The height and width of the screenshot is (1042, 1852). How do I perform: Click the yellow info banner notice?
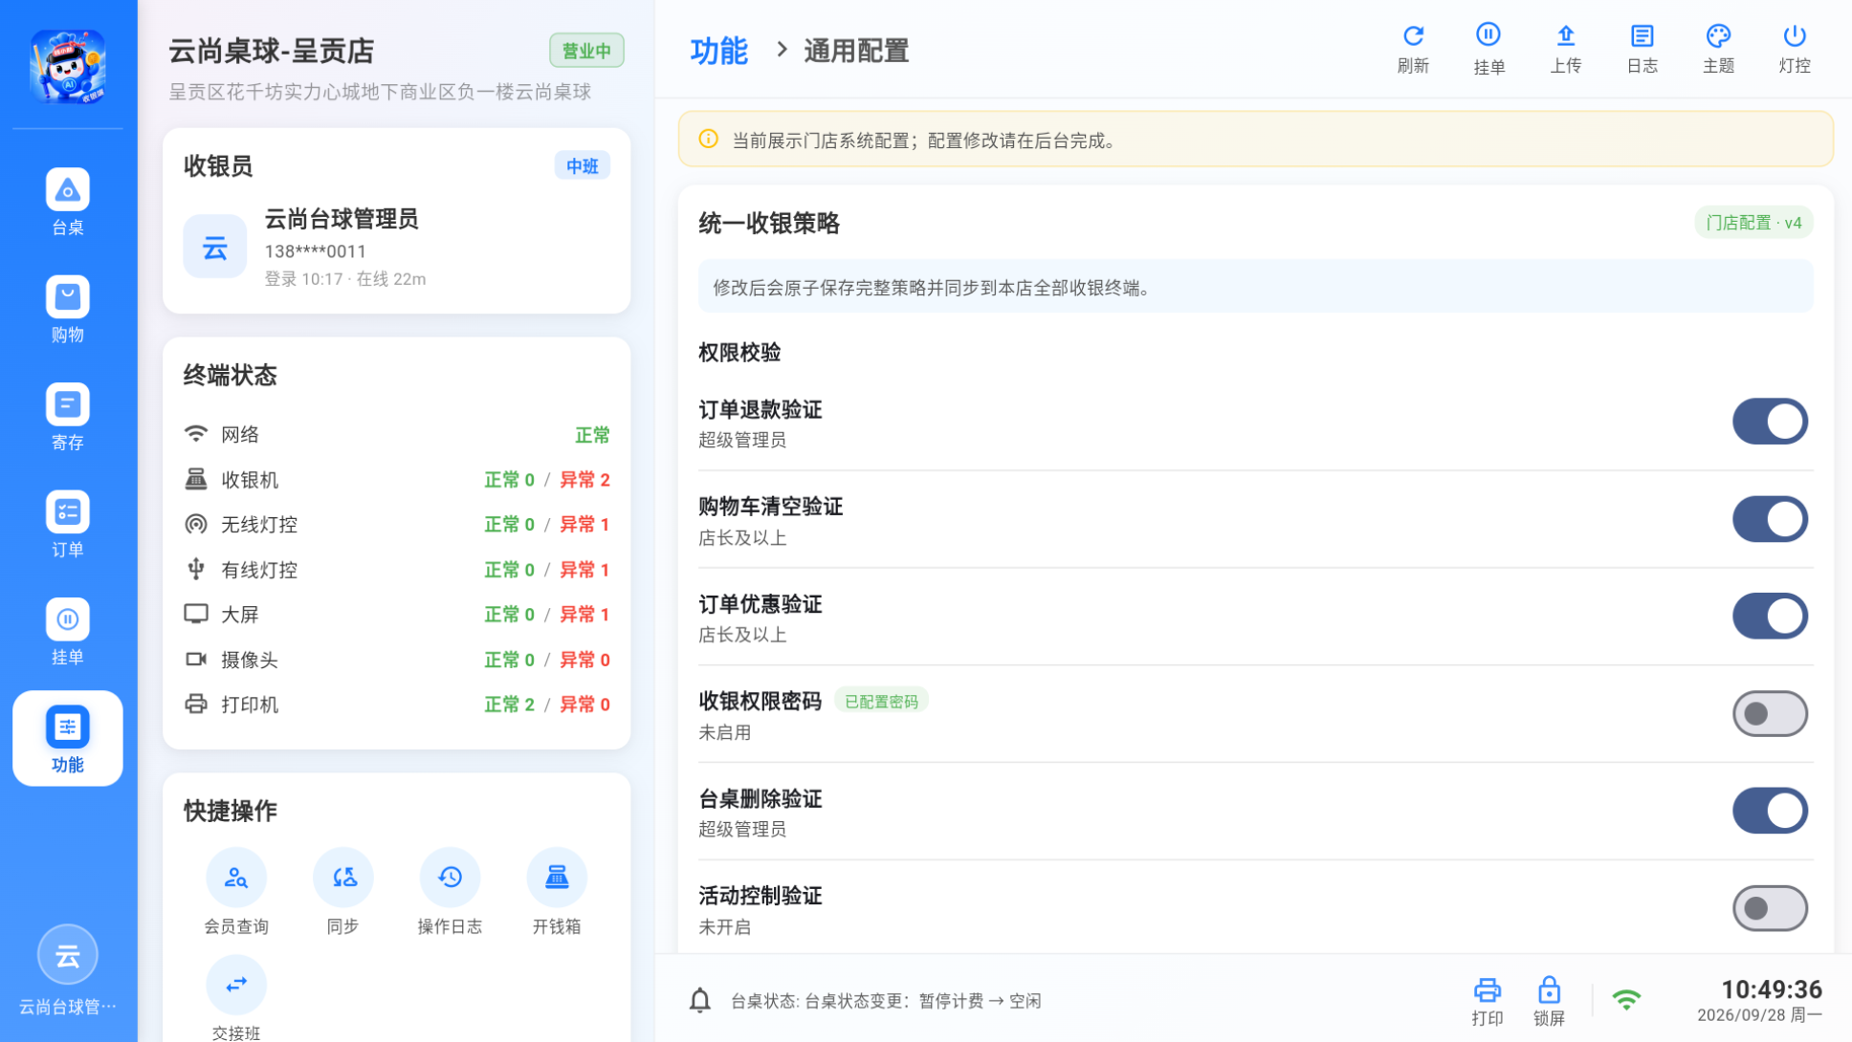point(1255,140)
